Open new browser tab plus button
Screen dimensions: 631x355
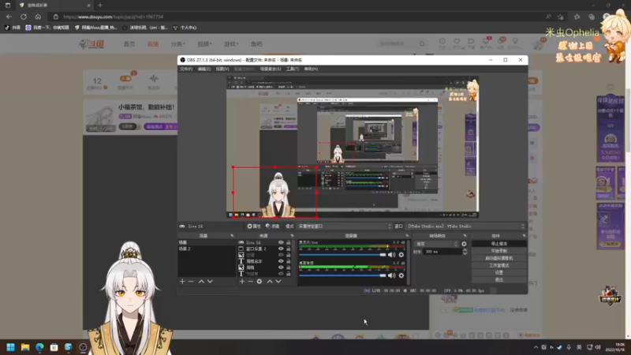[x=100, y=6]
